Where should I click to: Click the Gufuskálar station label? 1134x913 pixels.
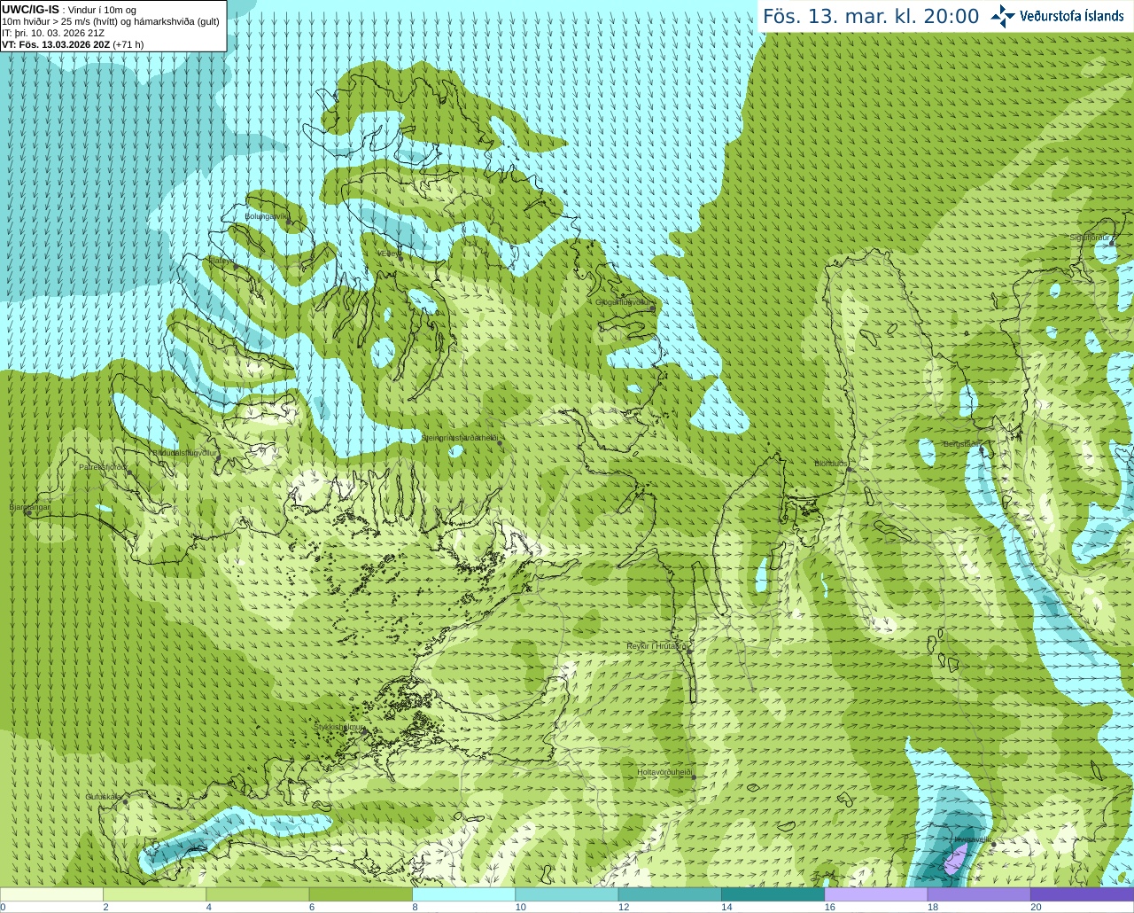[x=104, y=797]
